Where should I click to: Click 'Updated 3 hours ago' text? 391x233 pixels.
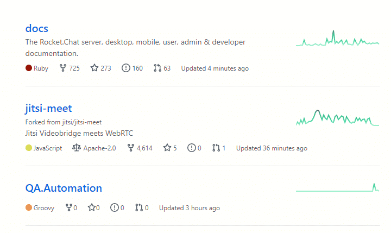coord(190,208)
